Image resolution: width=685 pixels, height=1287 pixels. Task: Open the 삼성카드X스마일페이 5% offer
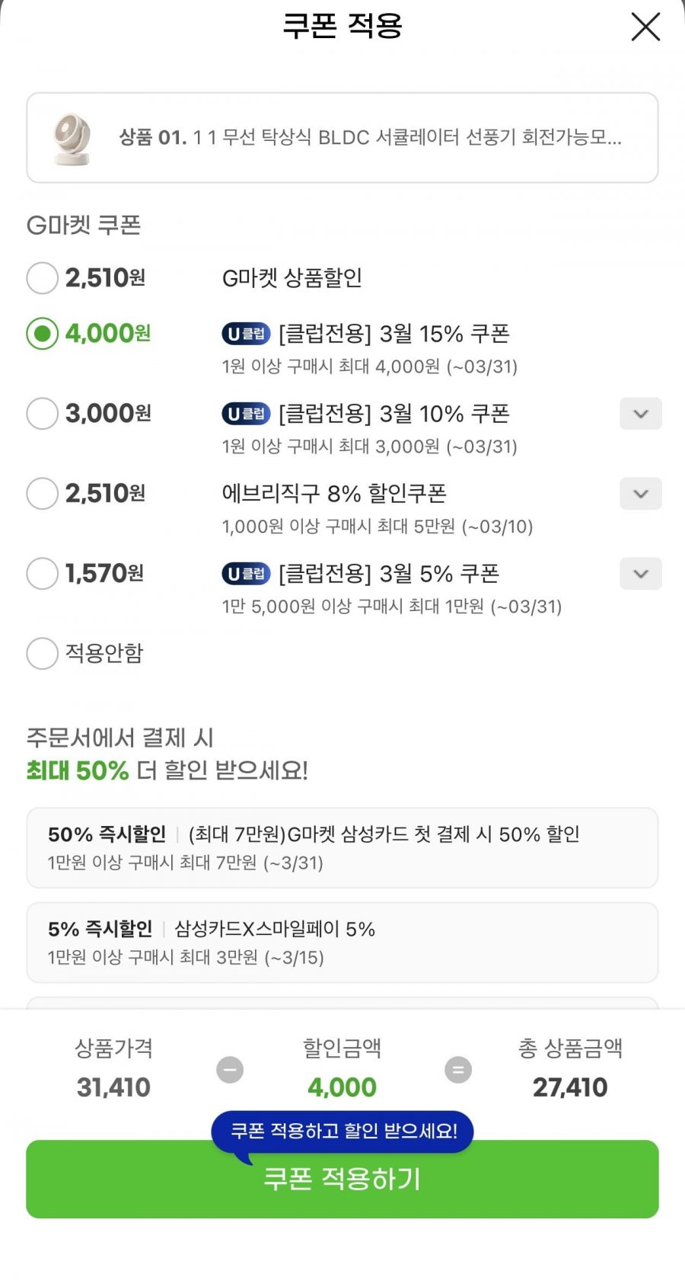pyautogui.click(x=342, y=942)
